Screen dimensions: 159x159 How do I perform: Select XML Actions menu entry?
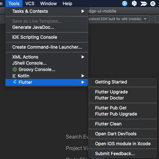[47, 57]
